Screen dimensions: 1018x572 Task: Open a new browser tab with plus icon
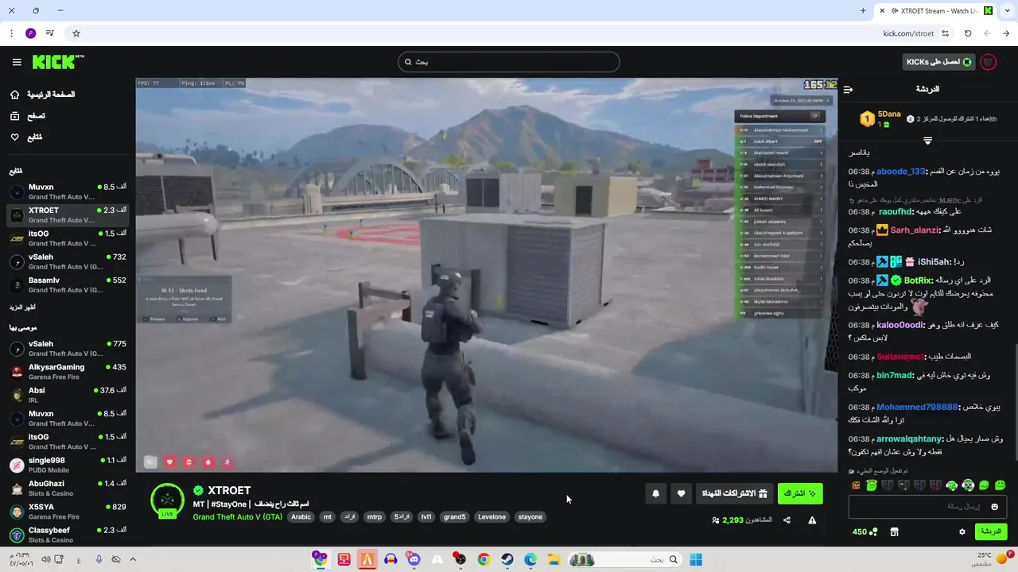point(863,10)
